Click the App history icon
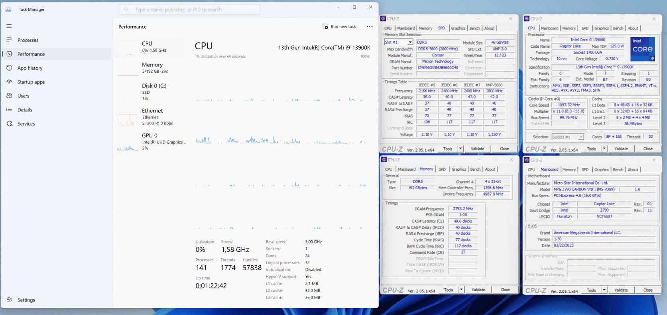The height and width of the screenshot is (315, 667). pos(9,68)
